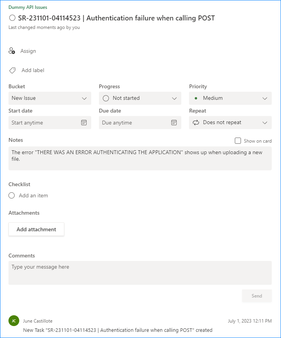This screenshot has height=338, width=281.
Task: Open the Due date calendar icon
Action: [x=174, y=123]
